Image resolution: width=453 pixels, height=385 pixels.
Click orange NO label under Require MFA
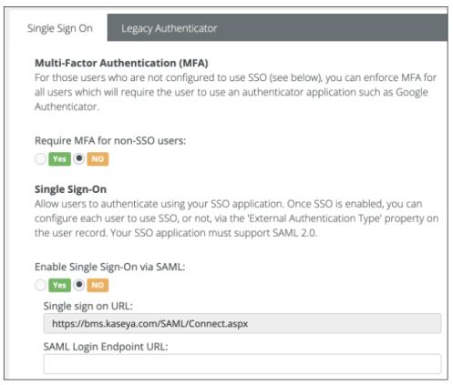point(98,159)
